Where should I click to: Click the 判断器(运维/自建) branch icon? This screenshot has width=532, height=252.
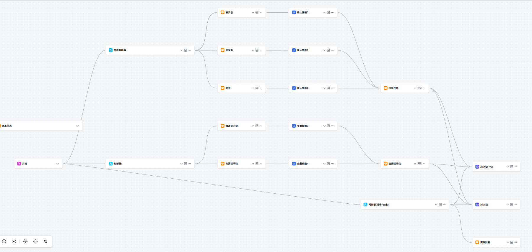(365, 205)
